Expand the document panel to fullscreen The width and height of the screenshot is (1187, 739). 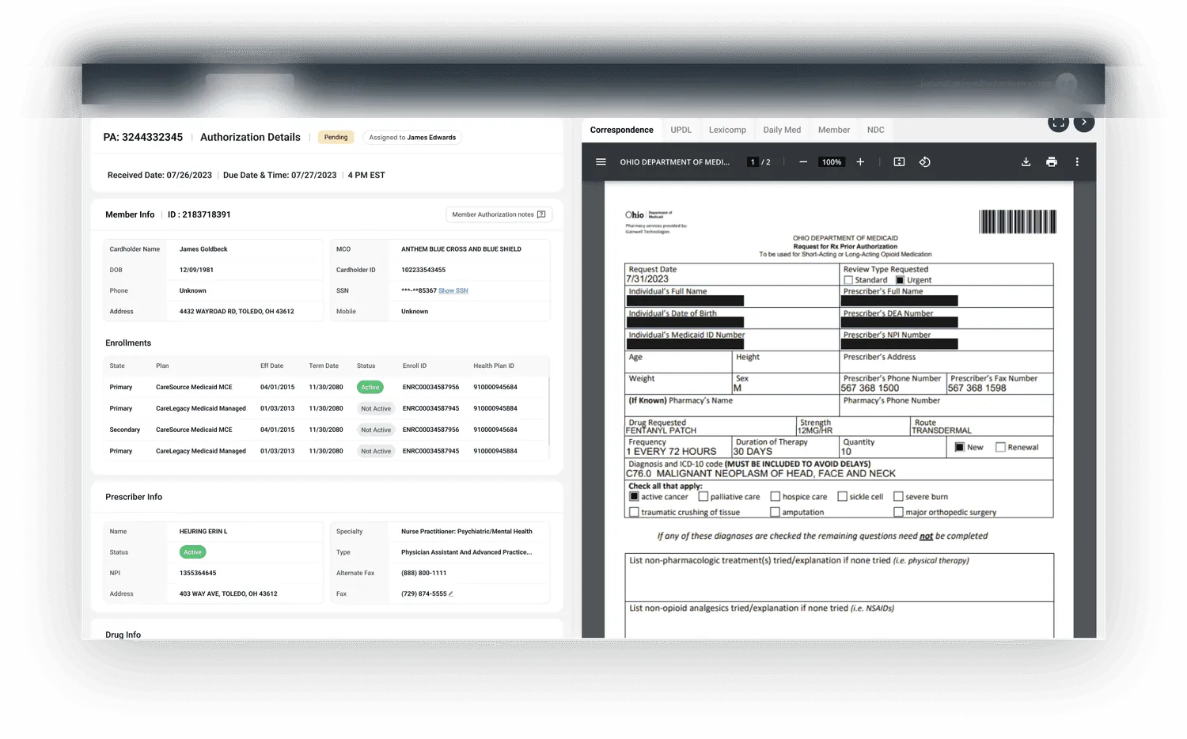[1058, 123]
